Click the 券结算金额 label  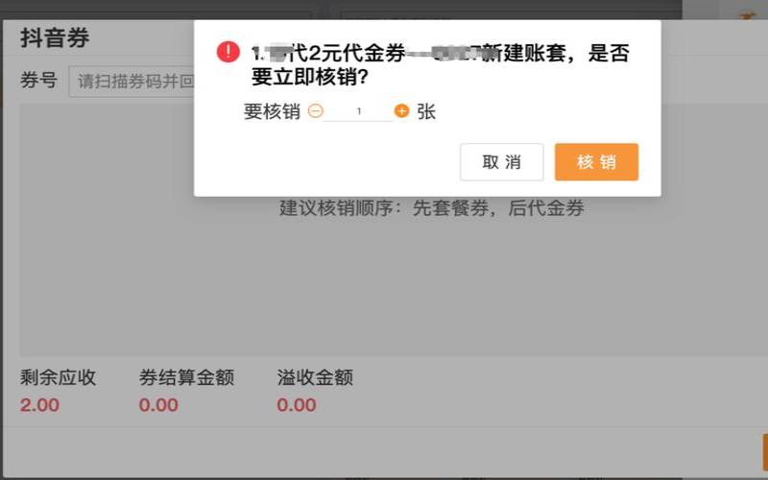coord(186,377)
